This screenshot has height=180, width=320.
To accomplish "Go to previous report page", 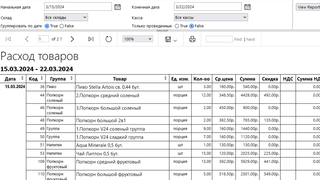I will [x=27, y=39].
